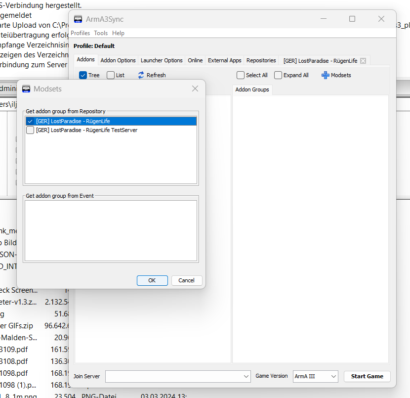Click the Addon Groups empty tree panel
410x398 pixels.
pyautogui.click(x=311, y=229)
